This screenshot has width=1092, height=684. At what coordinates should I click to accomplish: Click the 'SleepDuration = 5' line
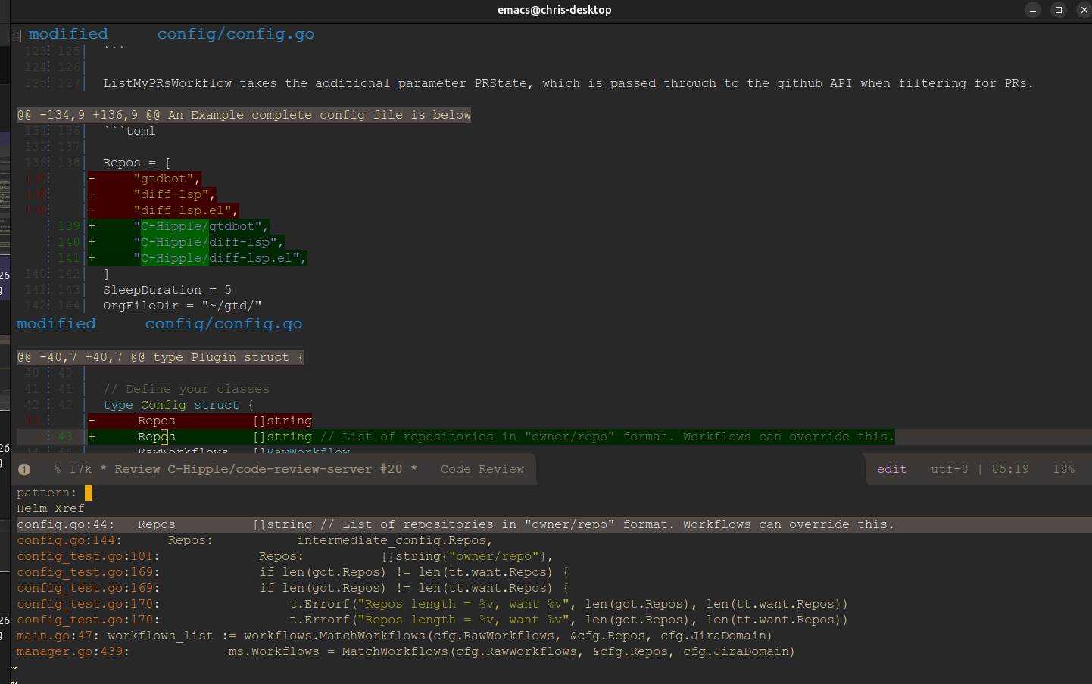point(167,290)
